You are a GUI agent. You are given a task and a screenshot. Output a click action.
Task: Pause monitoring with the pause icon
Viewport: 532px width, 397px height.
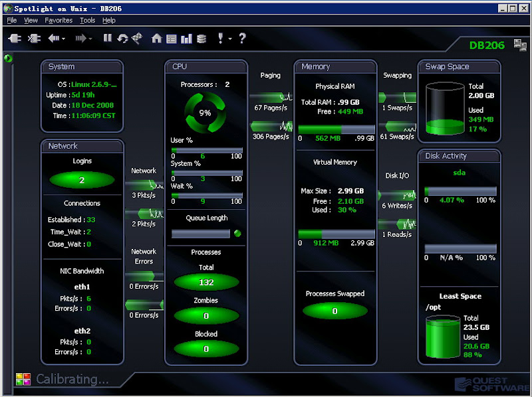108,38
